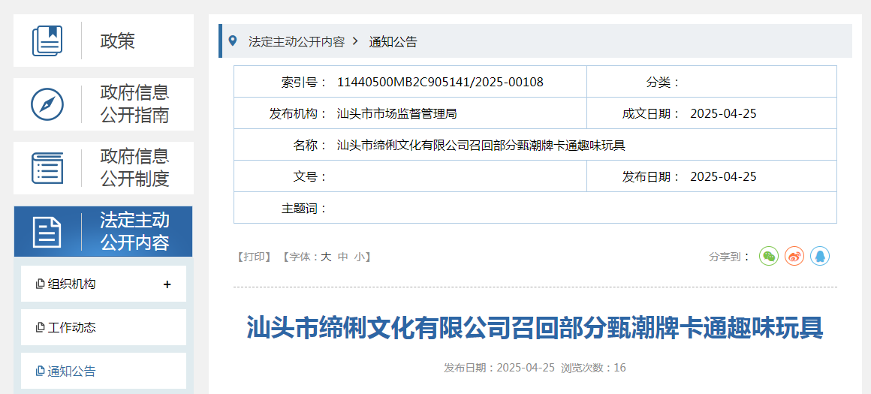Viewport: 871px width, 394px height.
Task: Click the list icon for 政府信息公开制度
Action: point(47,168)
